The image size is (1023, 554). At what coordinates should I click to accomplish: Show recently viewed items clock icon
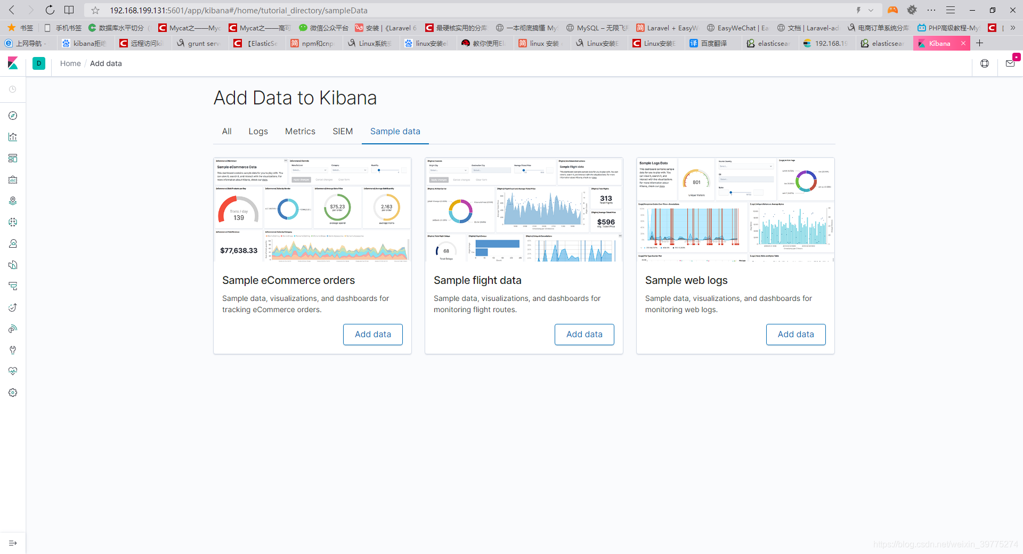pos(13,89)
